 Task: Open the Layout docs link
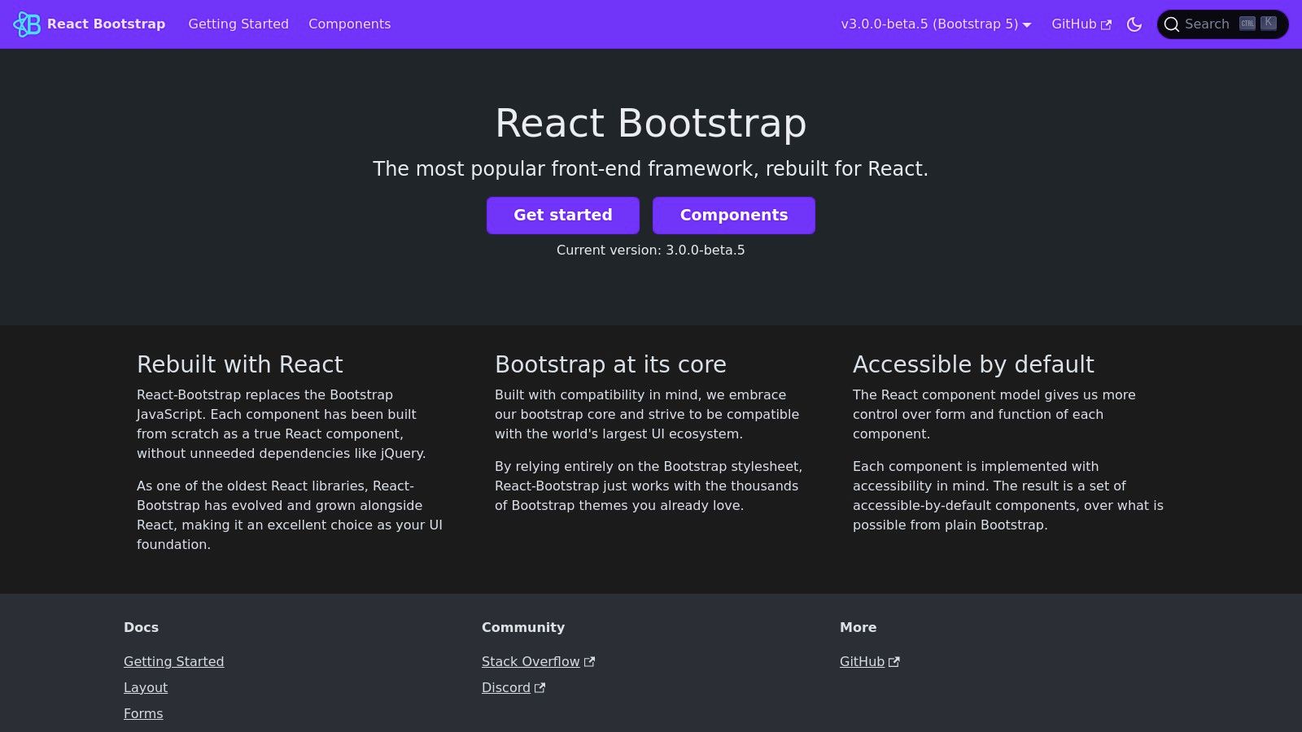point(145,687)
